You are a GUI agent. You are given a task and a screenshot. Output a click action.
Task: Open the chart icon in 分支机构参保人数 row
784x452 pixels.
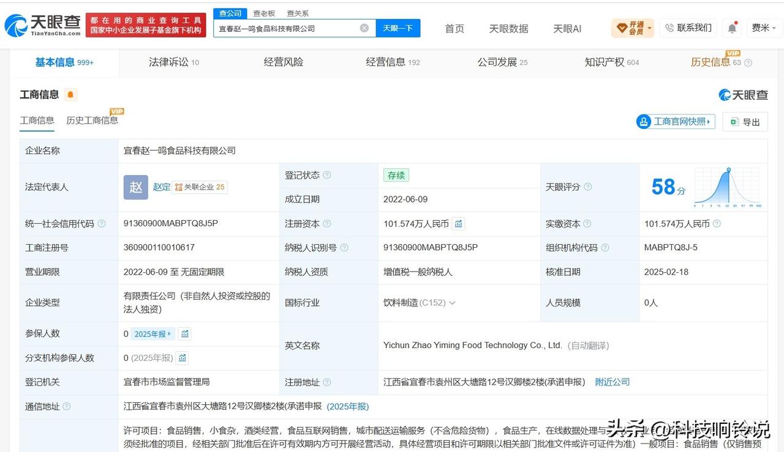183,358
